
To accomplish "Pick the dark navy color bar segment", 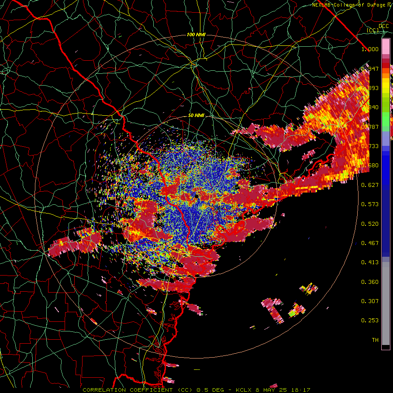I will (x=386, y=221).
